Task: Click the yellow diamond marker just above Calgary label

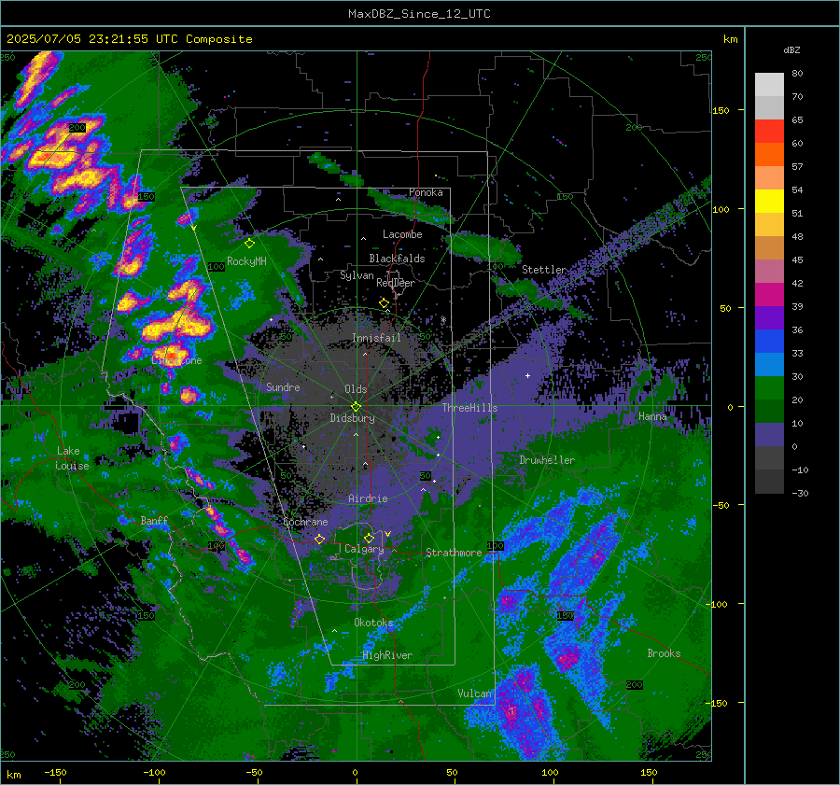Action: click(369, 538)
